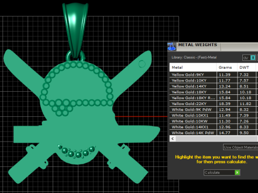Click the scroll left arrow under the table
Screen dimensions: 258x193
pos(173,138)
